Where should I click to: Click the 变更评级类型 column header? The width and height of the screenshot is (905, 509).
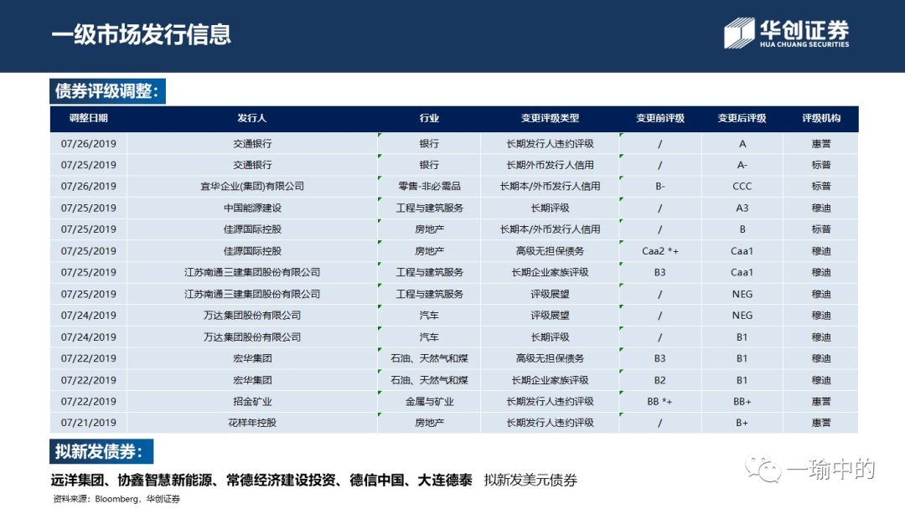[550, 118]
